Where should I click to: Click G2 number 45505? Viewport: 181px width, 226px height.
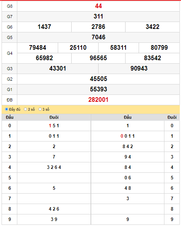99,79
